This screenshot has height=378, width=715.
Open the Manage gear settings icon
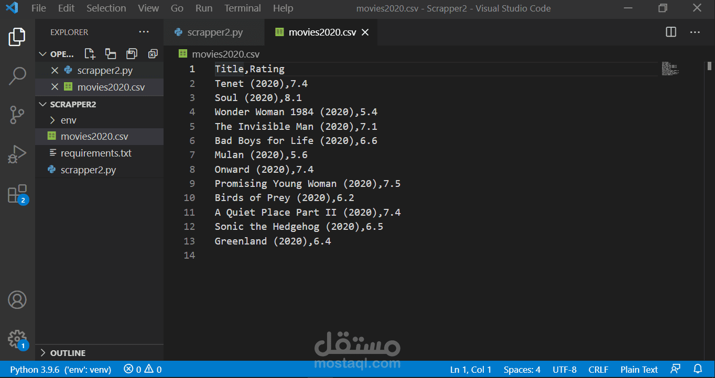[x=17, y=339]
